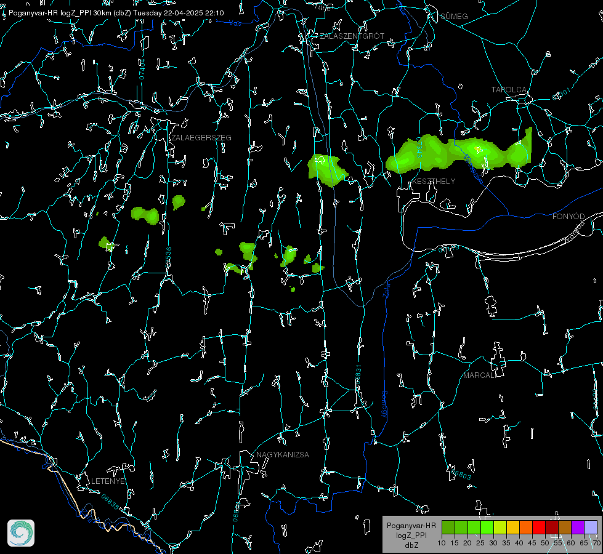This screenshot has width=603, height=554.
Task: Click the 6831 road number label
Action: pos(358,374)
